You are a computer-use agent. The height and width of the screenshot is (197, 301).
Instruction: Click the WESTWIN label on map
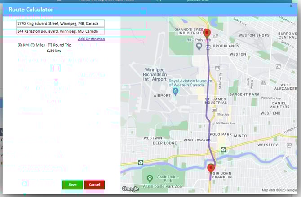(x=153, y=138)
